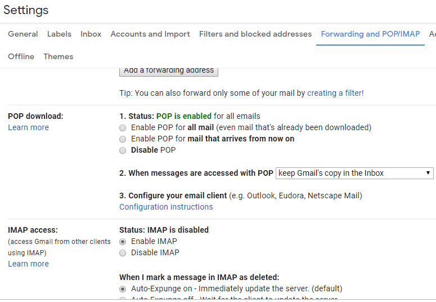Select Forwarding and POP/IMAP tab
The height and width of the screenshot is (302, 436).
click(x=370, y=34)
